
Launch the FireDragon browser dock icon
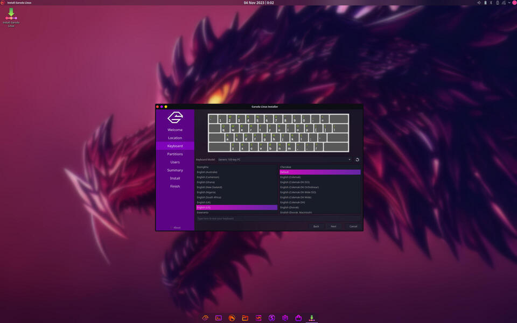232,318
